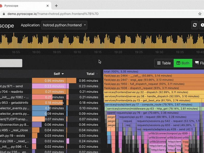Sort the table by the Self column
204x153 pixels.
[59, 74]
